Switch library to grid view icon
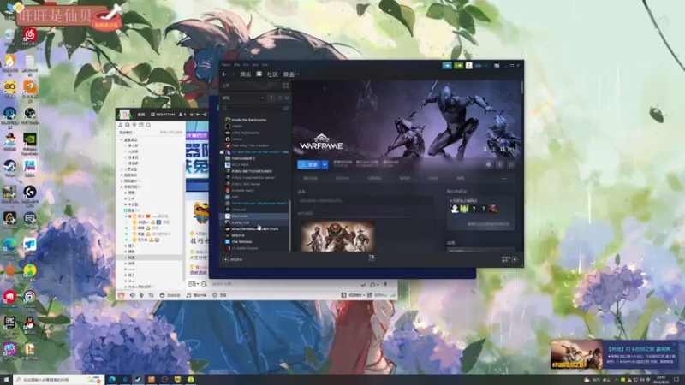This screenshot has width=685, height=385. (285, 86)
